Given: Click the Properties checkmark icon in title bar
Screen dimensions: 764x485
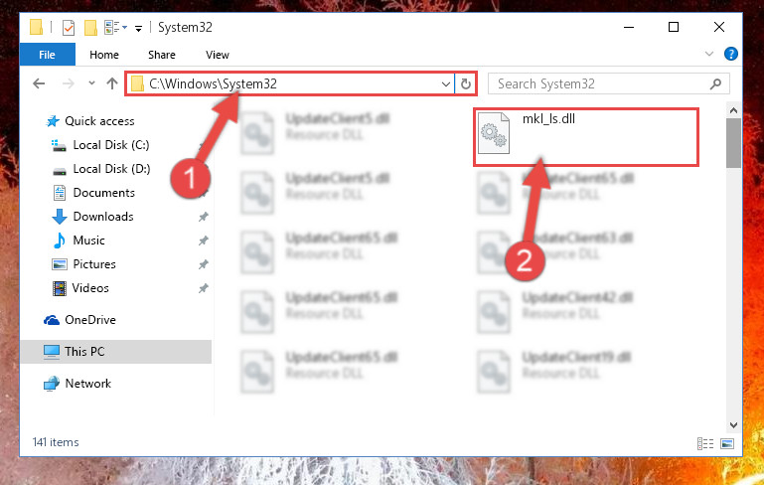Looking at the screenshot, I should (69, 28).
